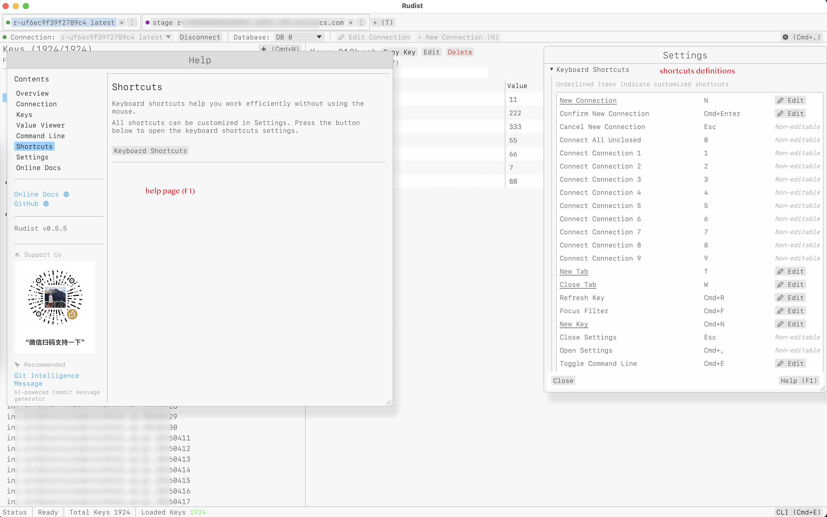Open the Connection dropdown selector

point(116,37)
